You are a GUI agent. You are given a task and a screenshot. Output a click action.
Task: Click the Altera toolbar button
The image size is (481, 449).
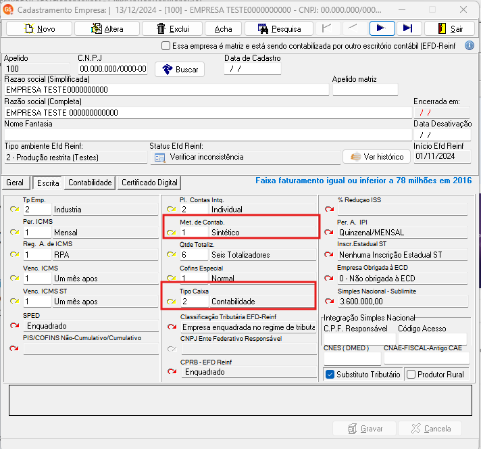[x=107, y=28]
